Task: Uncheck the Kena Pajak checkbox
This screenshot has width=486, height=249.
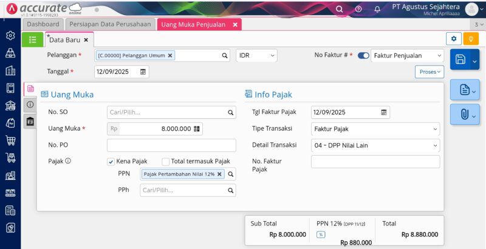Action: pyautogui.click(x=111, y=161)
